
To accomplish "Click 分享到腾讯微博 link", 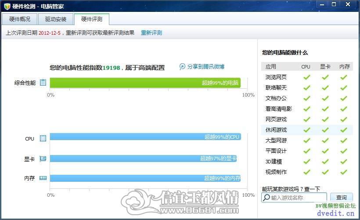I will coord(206,67).
